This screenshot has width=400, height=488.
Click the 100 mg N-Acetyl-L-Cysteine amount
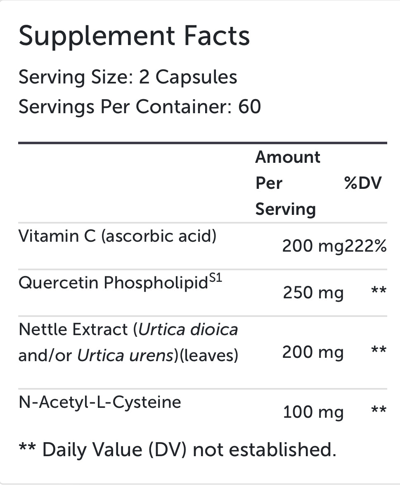313,412
